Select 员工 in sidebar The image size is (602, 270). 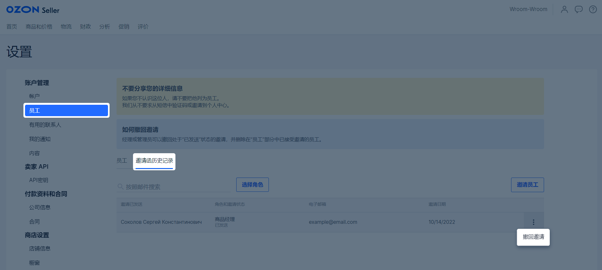click(x=67, y=110)
